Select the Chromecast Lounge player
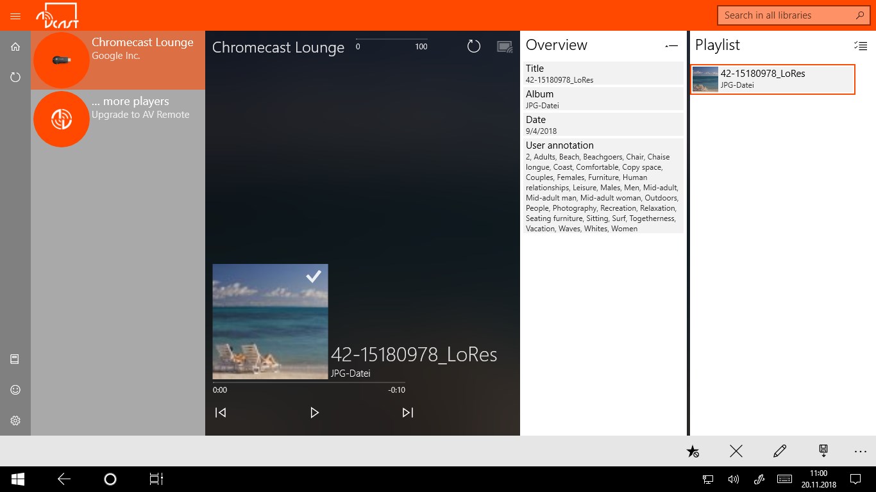The width and height of the screenshot is (876, 492). [x=118, y=60]
